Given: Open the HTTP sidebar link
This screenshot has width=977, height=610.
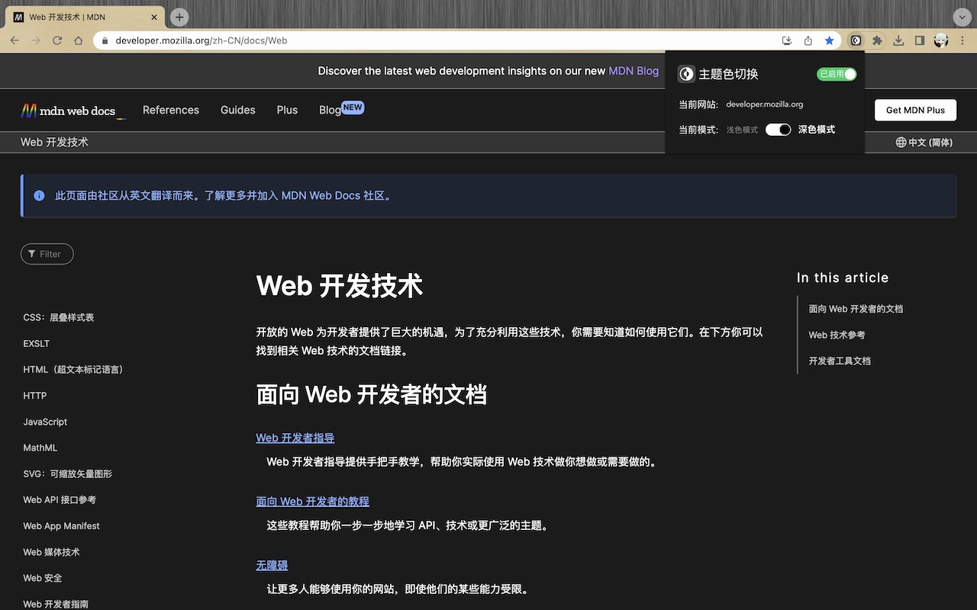Looking at the screenshot, I should click(x=35, y=396).
